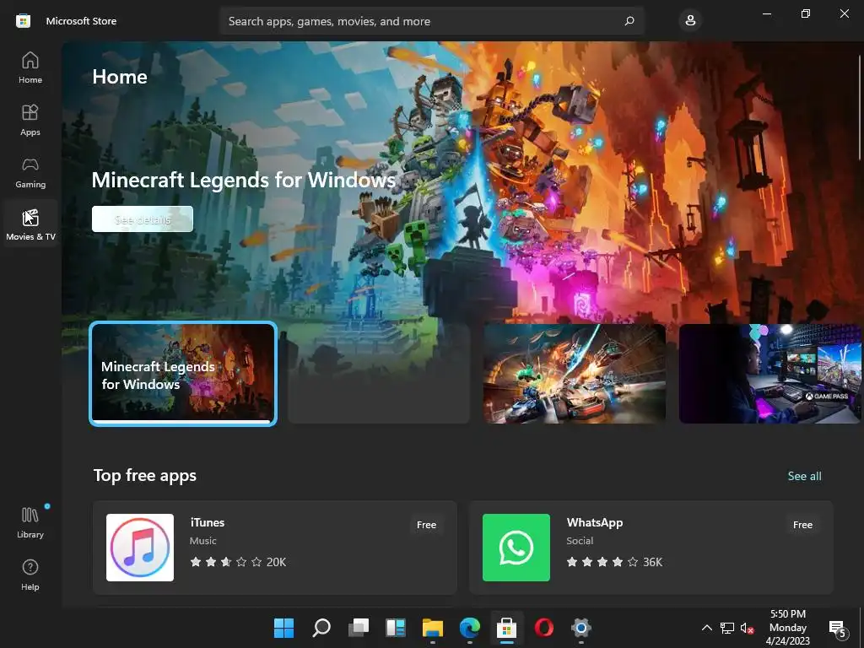
Task: Click the iTunes star rating 20K
Action: coord(238,562)
